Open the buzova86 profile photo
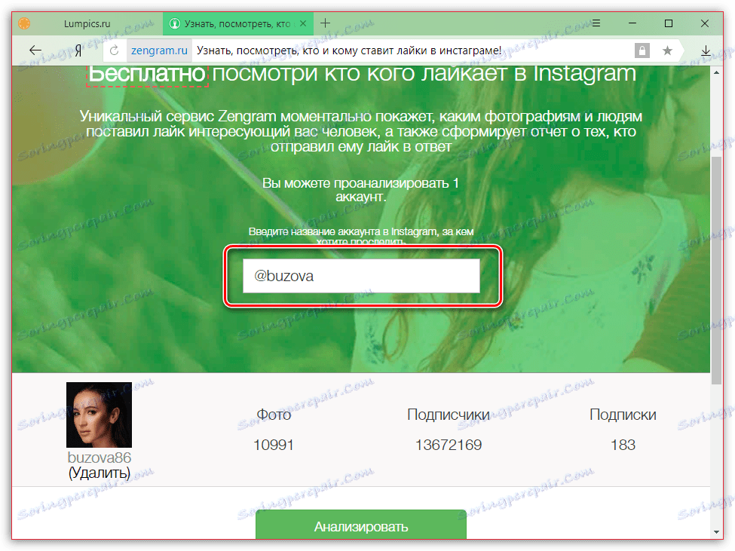The height and width of the screenshot is (551, 735). pyautogui.click(x=99, y=415)
